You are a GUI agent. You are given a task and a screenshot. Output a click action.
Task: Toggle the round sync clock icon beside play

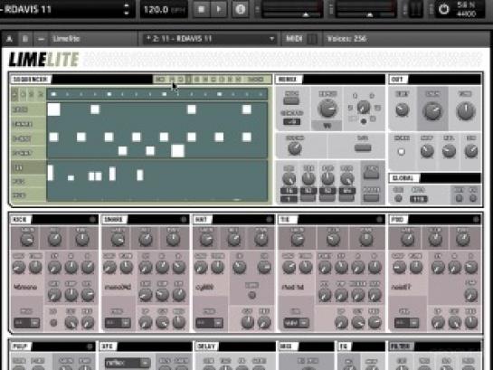coord(241,9)
